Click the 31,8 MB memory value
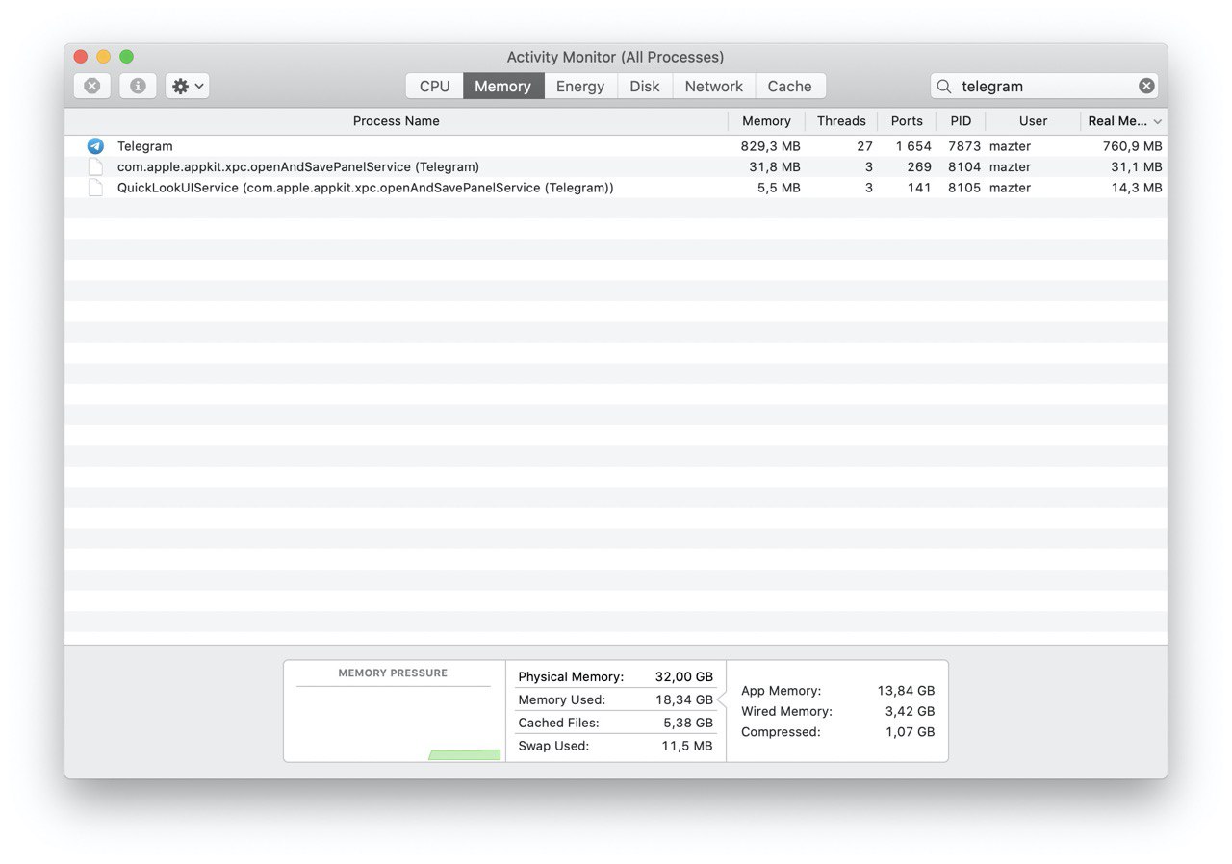This screenshot has height=864, width=1232. [x=775, y=166]
